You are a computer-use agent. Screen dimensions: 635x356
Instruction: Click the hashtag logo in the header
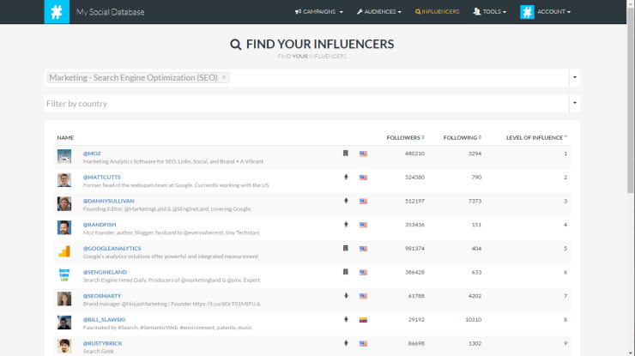[x=57, y=12]
